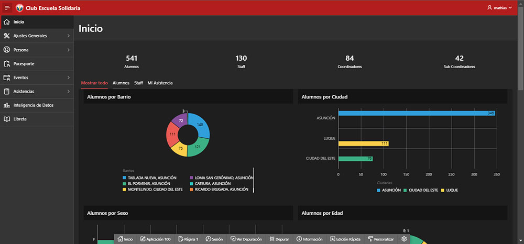Switch to the Alumnos tab
This screenshot has height=244, width=524.
pos(121,83)
